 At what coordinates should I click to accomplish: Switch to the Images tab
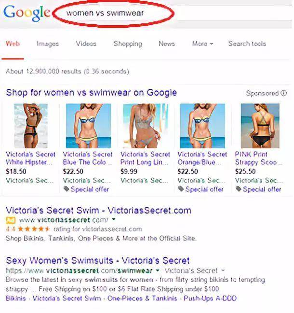coord(48,44)
